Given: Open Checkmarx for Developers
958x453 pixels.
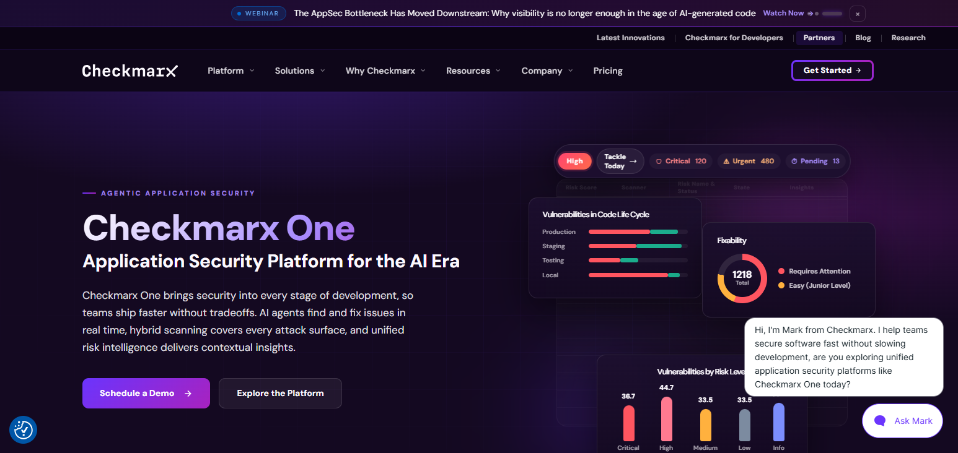Looking at the screenshot, I should click(x=734, y=38).
